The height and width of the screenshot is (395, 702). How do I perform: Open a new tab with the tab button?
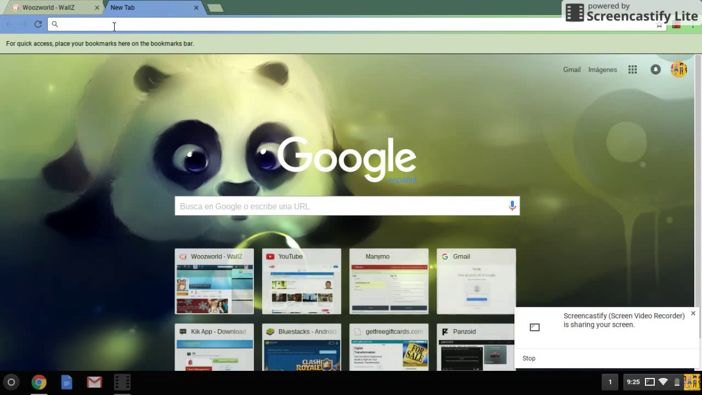(x=216, y=8)
